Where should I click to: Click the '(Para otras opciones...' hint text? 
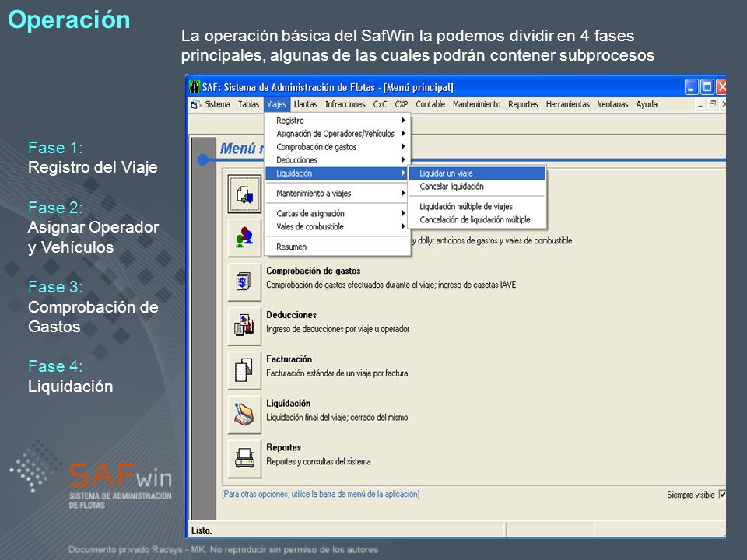pos(321,495)
